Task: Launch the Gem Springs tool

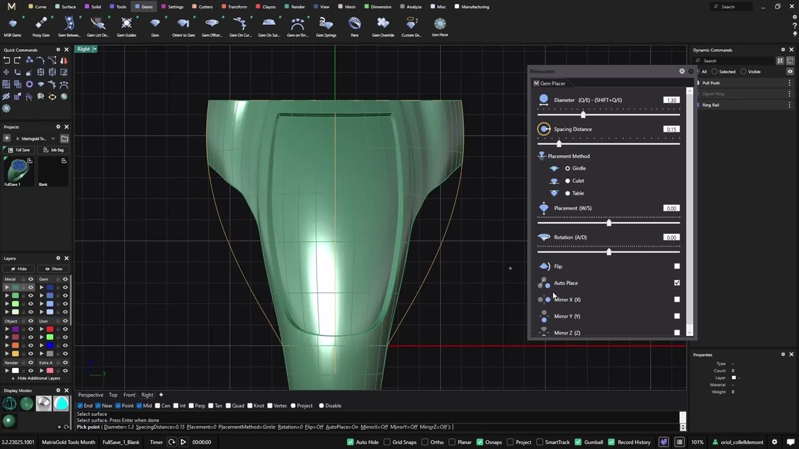Action: 326,27
